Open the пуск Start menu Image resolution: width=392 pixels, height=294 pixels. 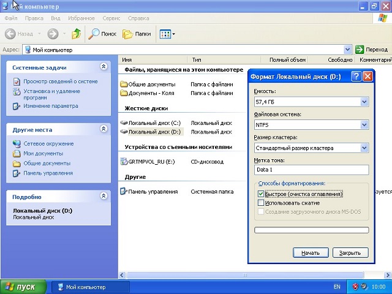click(23, 287)
